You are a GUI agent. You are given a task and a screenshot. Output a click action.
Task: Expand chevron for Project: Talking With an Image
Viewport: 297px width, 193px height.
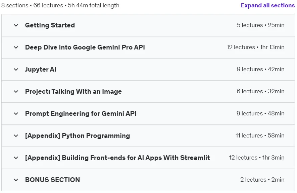click(x=16, y=92)
